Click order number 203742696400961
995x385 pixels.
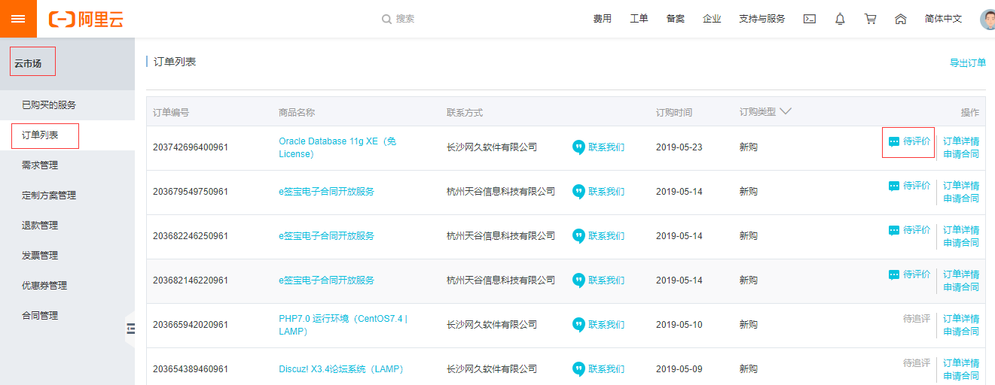pyautogui.click(x=191, y=147)
